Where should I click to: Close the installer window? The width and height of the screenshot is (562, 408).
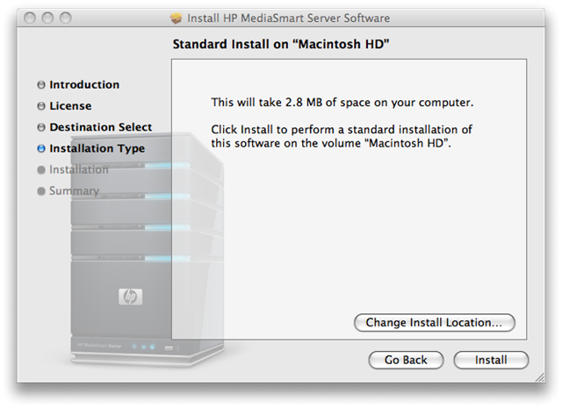coord(30,18)
